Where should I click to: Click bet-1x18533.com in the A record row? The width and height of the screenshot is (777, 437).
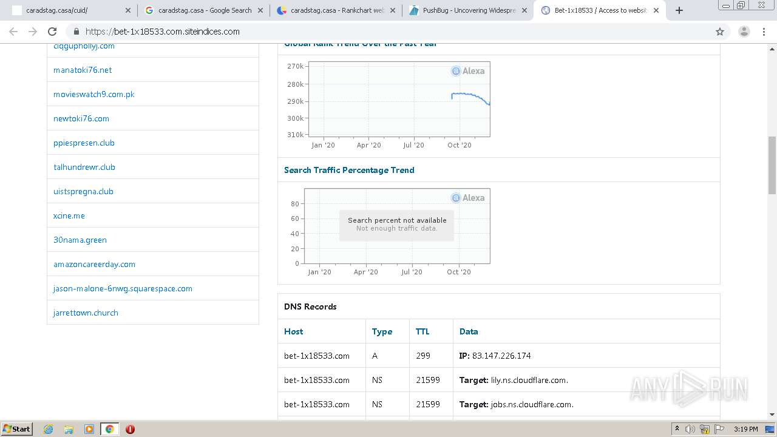(x=317, y=356)
